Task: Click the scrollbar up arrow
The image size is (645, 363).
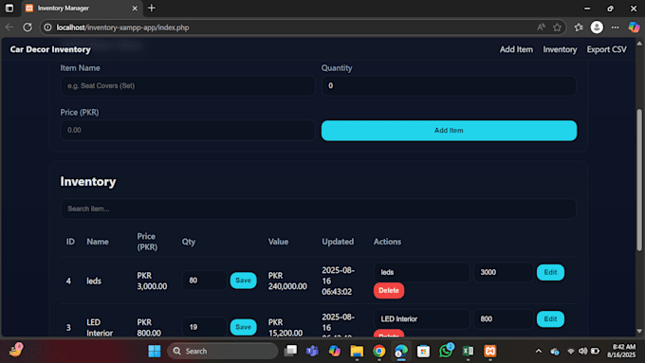Action: 638,44
